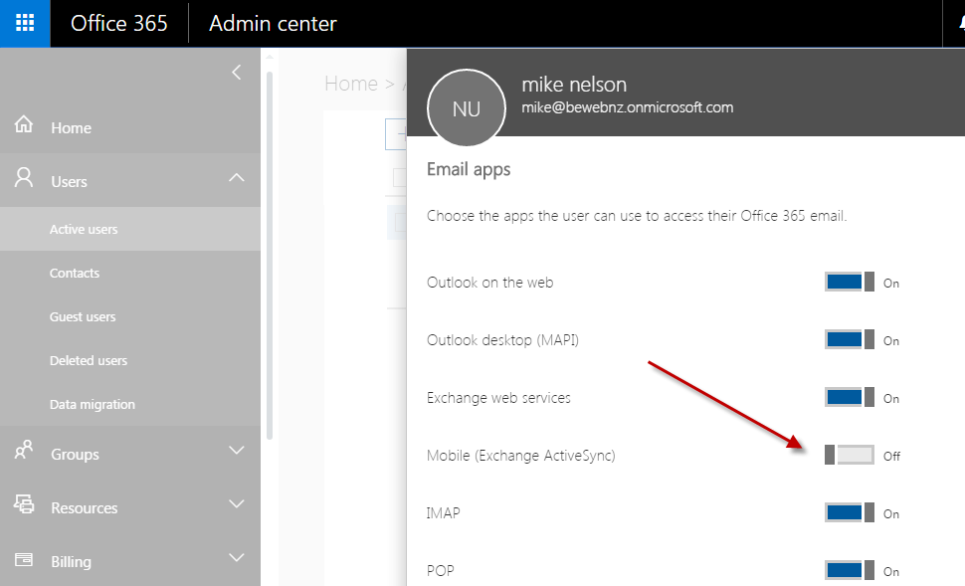Image resolution: width=965 pixels, height=586 pixels.
Task: Expand the Resources section chevron
Action: [237, 504]
